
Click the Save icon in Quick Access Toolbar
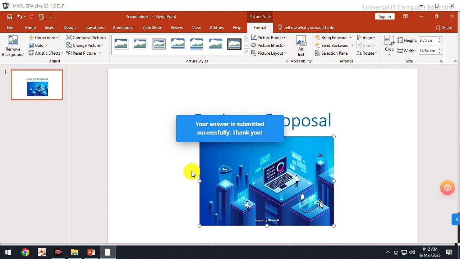click(x=10, y=17)
